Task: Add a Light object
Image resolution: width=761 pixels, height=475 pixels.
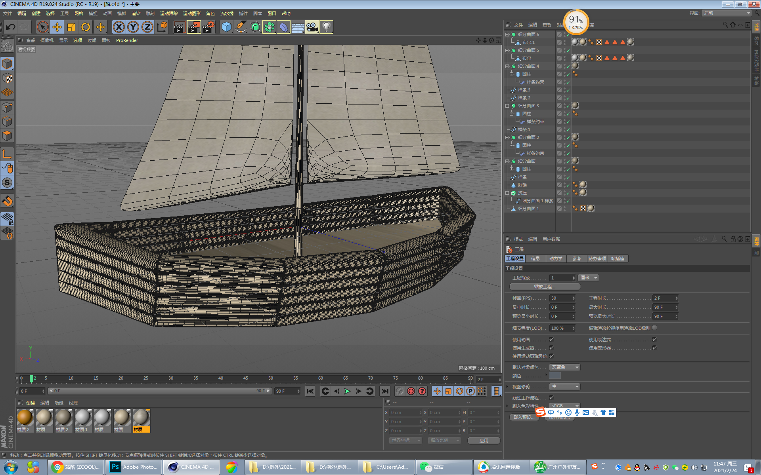Action: coord(326,27)
